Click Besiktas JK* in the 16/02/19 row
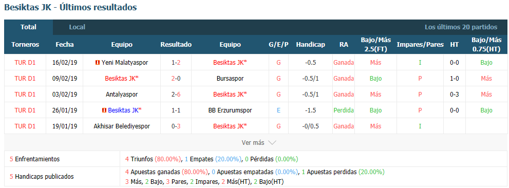Viewport: 509px width, 188px height. (230, 63)
